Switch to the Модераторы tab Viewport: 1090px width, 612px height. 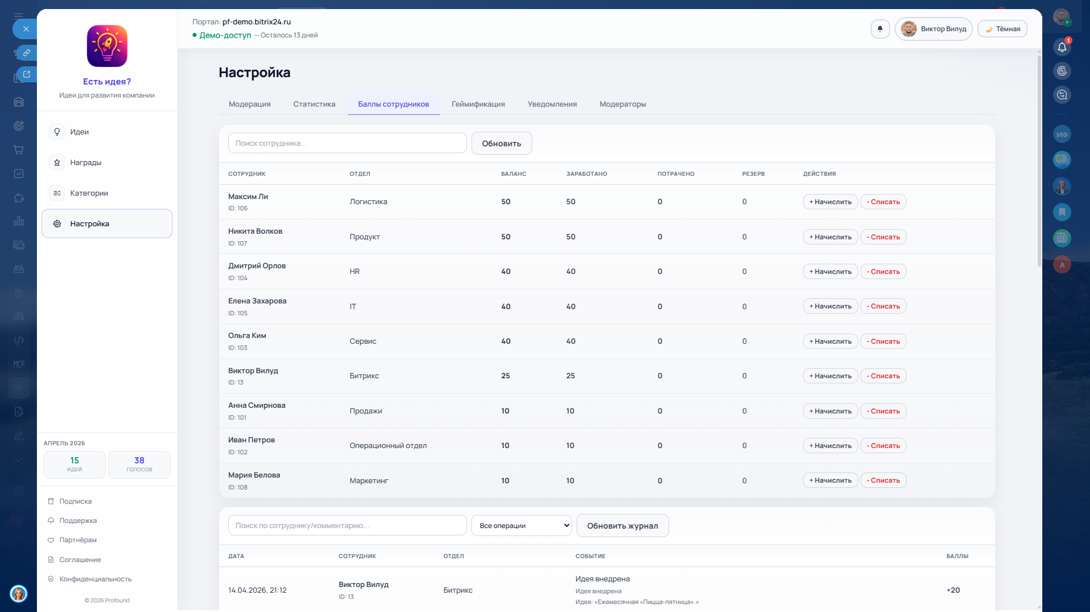tap(623, 104)
